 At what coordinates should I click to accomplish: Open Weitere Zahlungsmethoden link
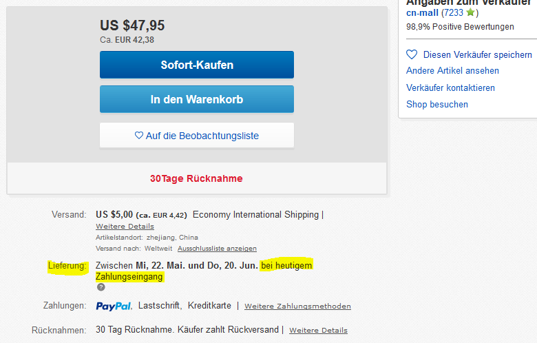[x=297, y=306]
